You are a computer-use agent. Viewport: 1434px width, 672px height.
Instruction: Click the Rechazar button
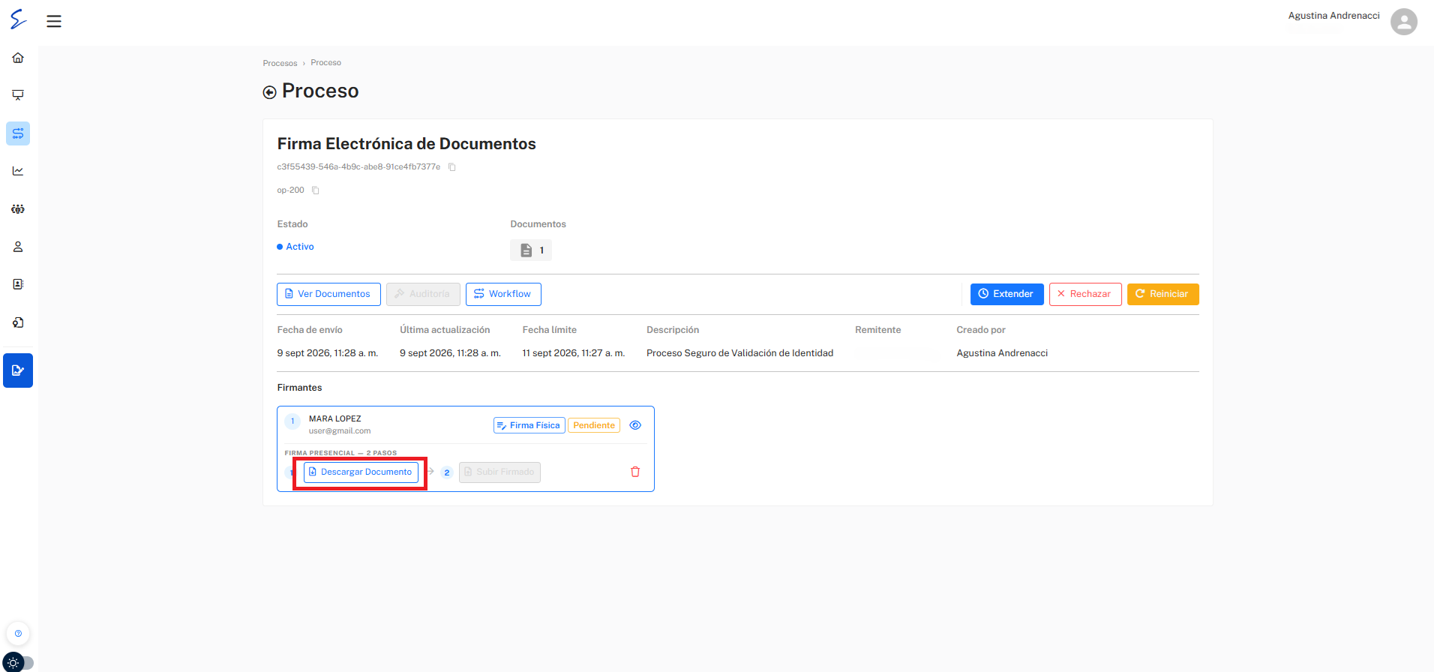pos(1085,294)
